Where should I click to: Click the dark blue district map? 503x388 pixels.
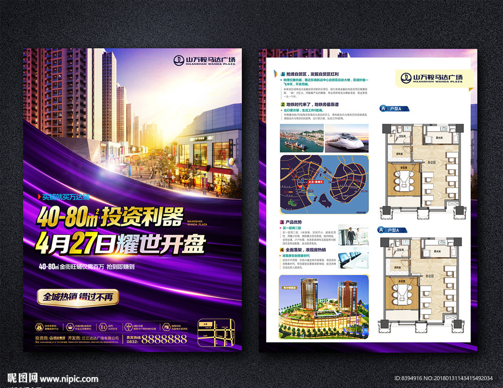(324, 184)
